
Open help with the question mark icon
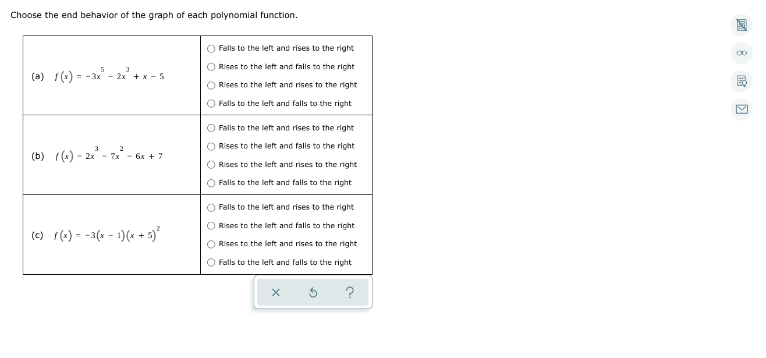[x=350, y=292]
